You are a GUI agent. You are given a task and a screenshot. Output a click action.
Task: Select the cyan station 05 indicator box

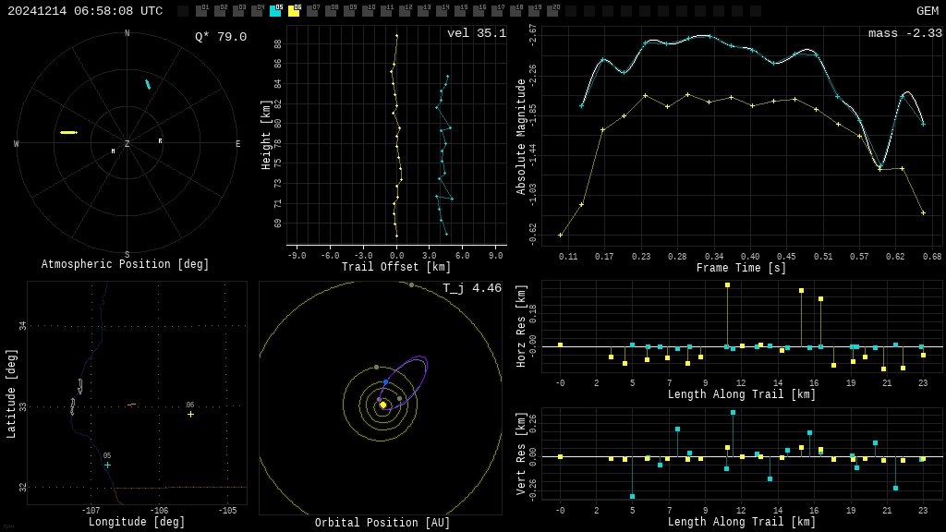275,11
